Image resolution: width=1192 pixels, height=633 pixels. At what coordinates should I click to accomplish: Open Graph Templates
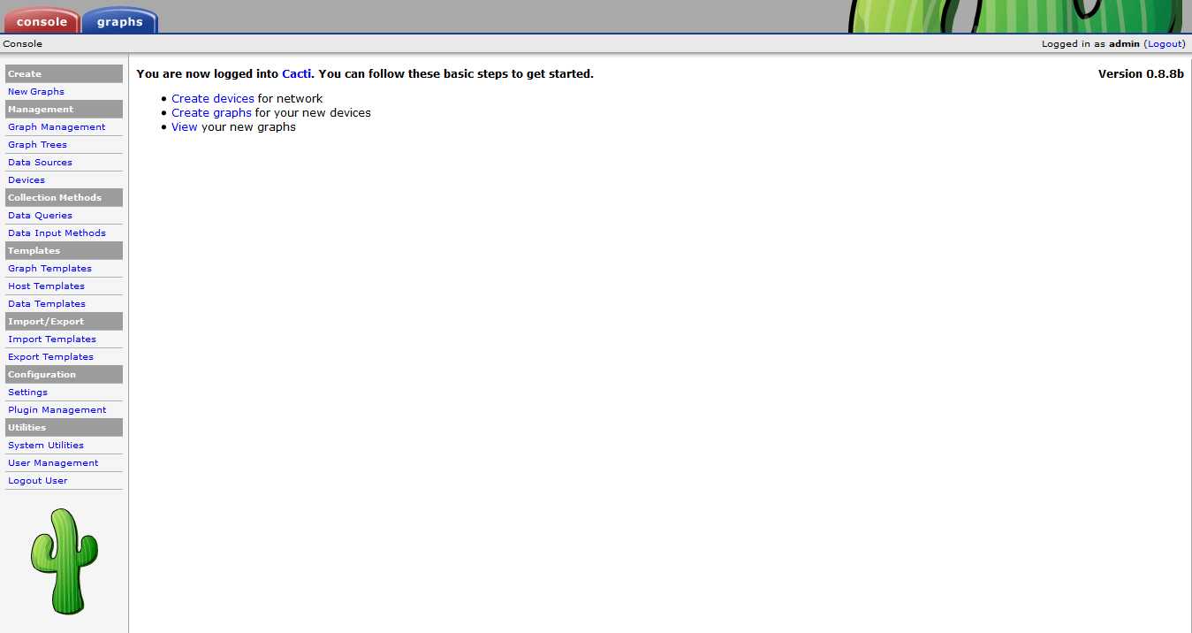click(x=49, y=269)
